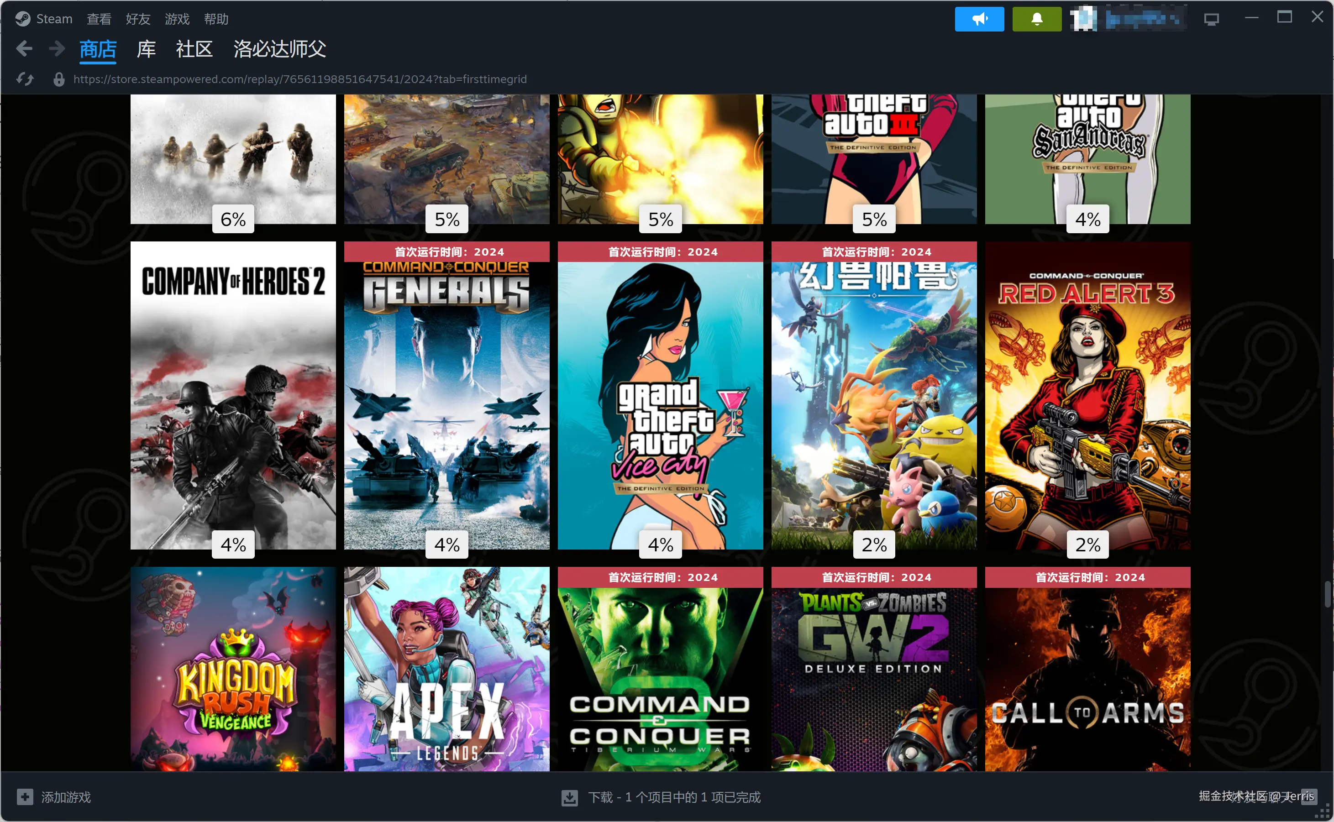The height and width of the screenshot is (822, 1334).
Task: Click the store URL address field
Action: tap(299, 79)
